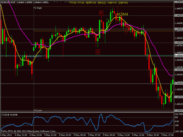Click the boxed 1.44250 price level
The height and width of the screenshot is (137, 183).
pos(179,15)
